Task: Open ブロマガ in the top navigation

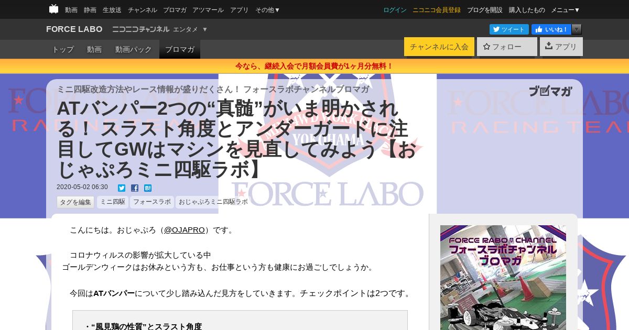Action: (x=175, y=10)
